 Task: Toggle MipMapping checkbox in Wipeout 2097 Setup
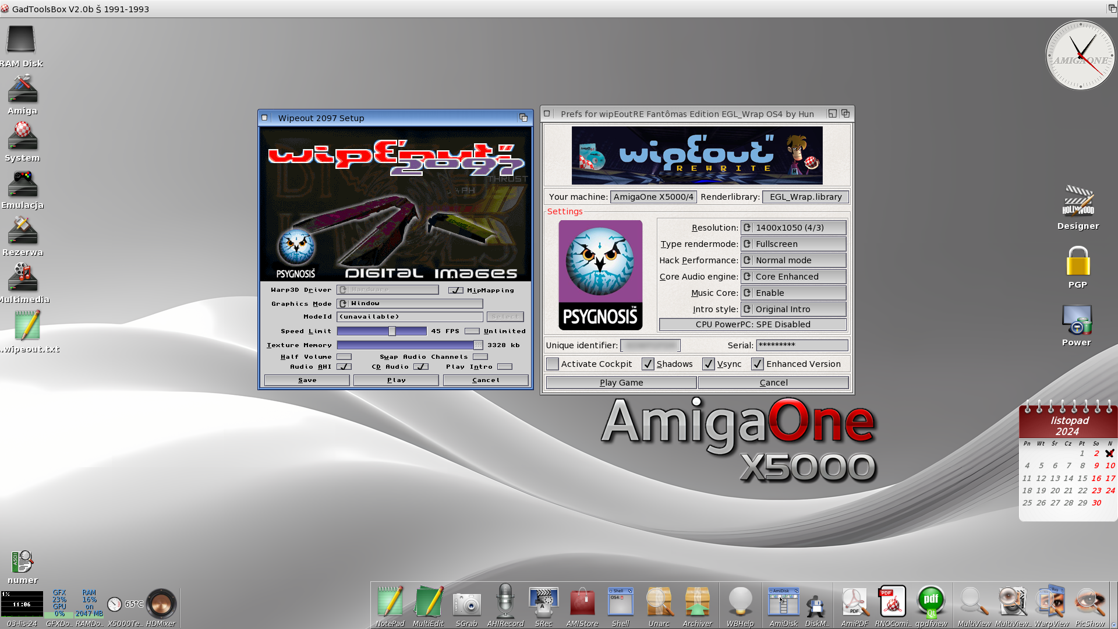(456, 290)
